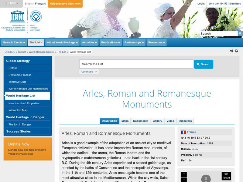Click Join the 114,521 Members

(x=224, y=4)
